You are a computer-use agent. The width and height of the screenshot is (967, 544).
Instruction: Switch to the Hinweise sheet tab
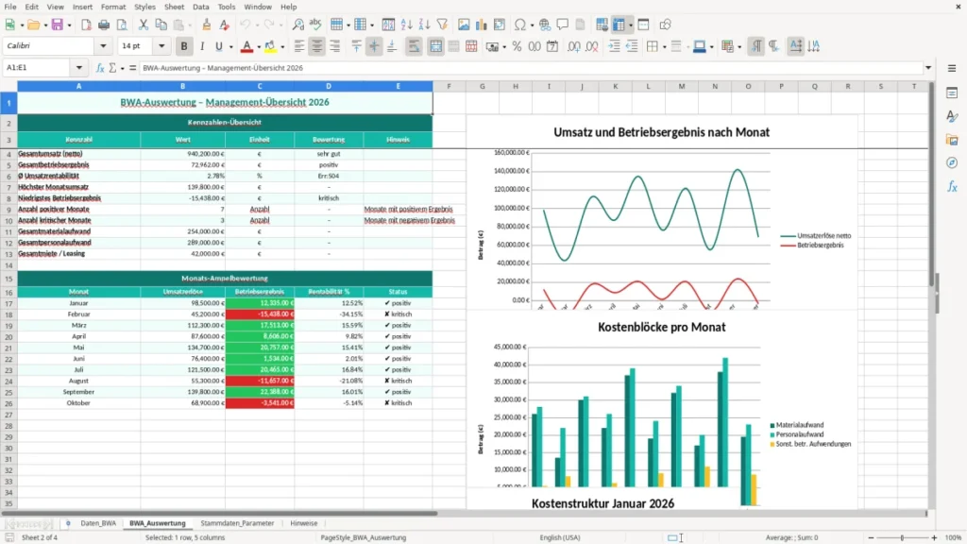pos(303,523)
